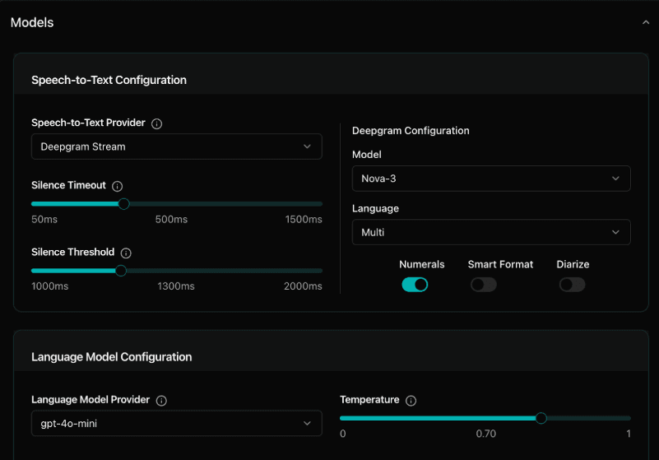The height and width of the screenshot is (460, 659).
Task: Disable the Numerals toggle
Action: 415,285
